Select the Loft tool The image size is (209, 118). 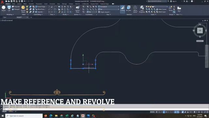pyautogui.click(x=9, y=9)
